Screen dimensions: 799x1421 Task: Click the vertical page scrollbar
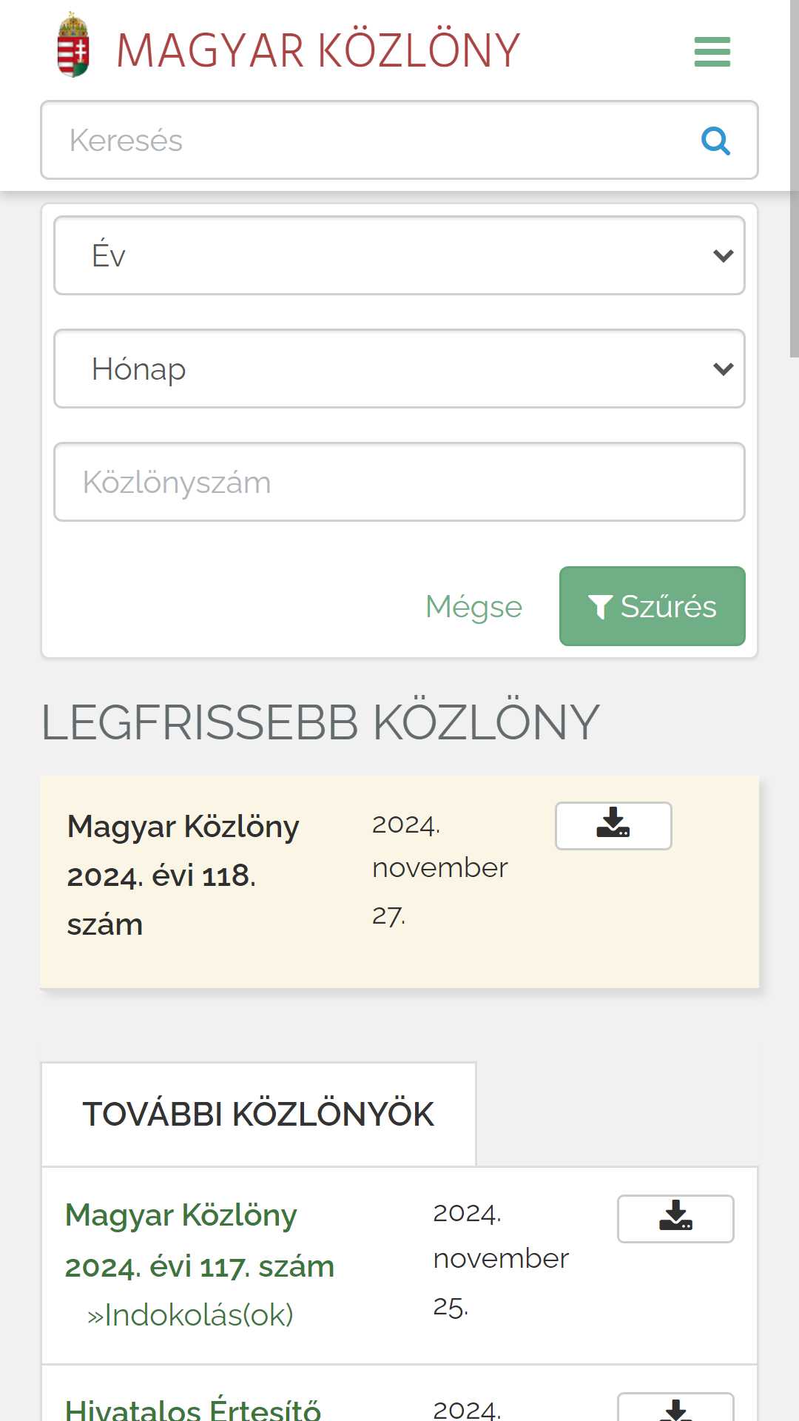click(794, 179)
